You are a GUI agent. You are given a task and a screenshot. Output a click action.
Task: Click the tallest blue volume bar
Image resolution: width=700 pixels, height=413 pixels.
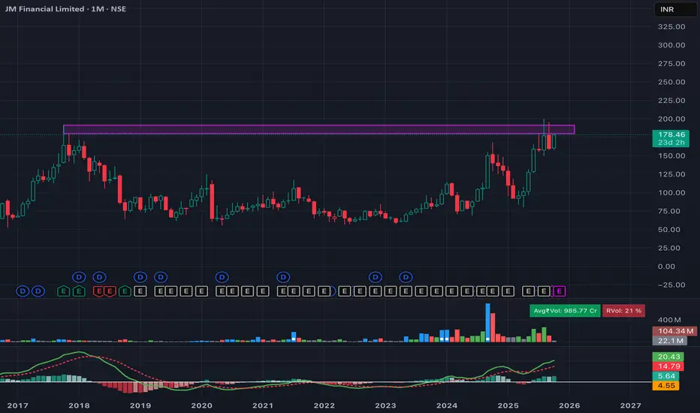(487, 323)
